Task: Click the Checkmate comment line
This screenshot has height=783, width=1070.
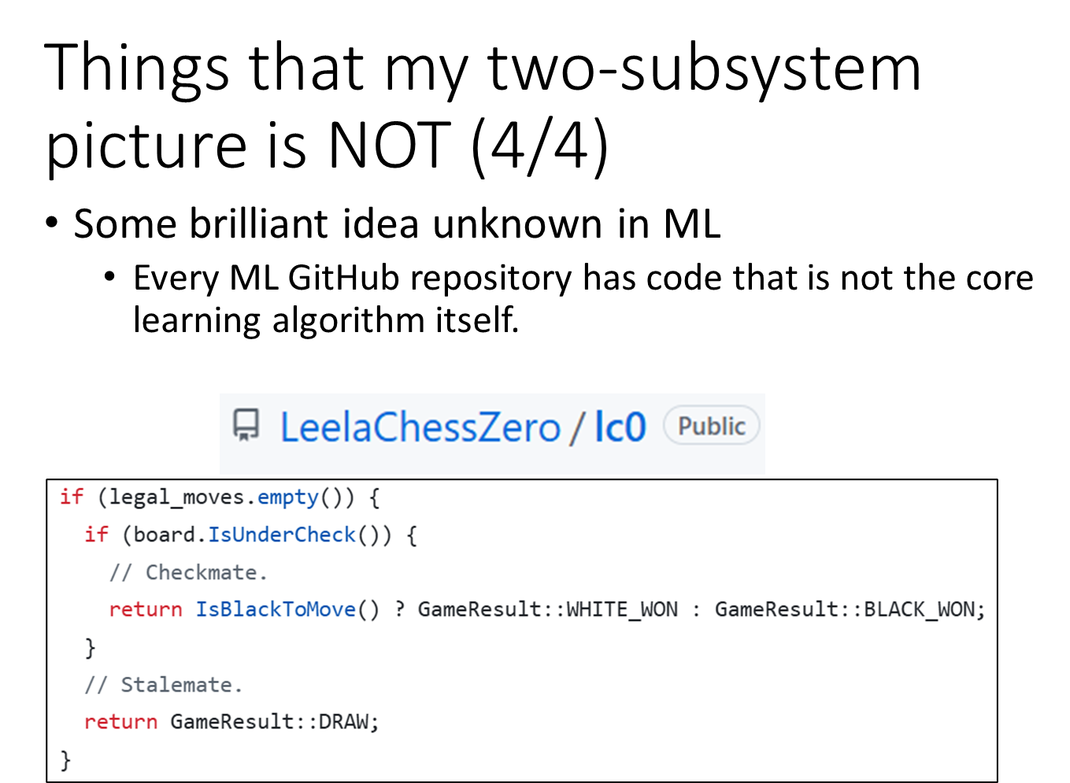Action: [189, 572]
